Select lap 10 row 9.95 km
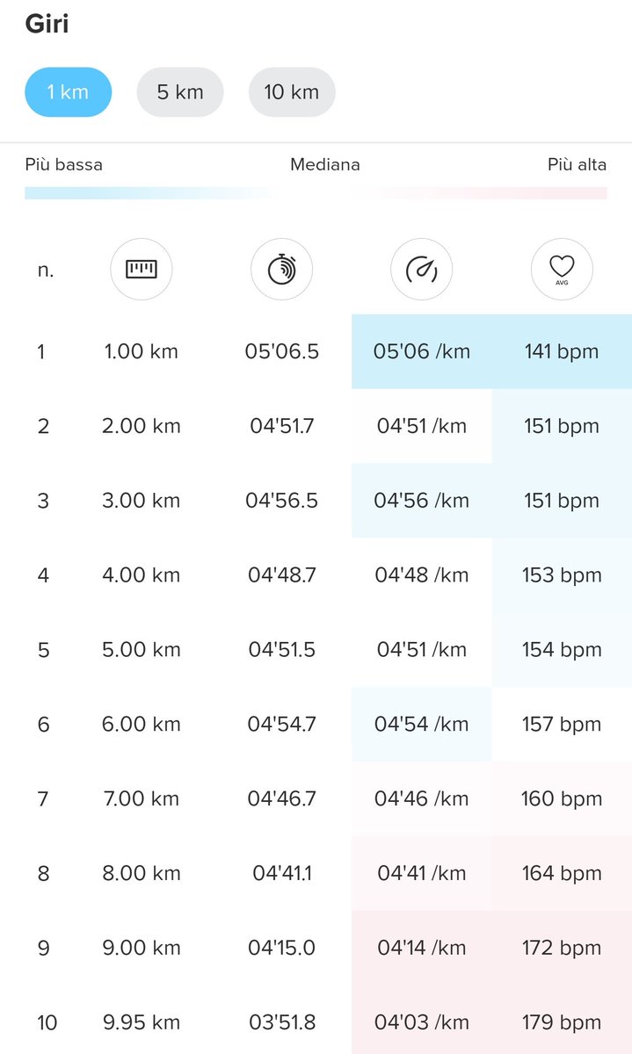 tap(316, 1022)
